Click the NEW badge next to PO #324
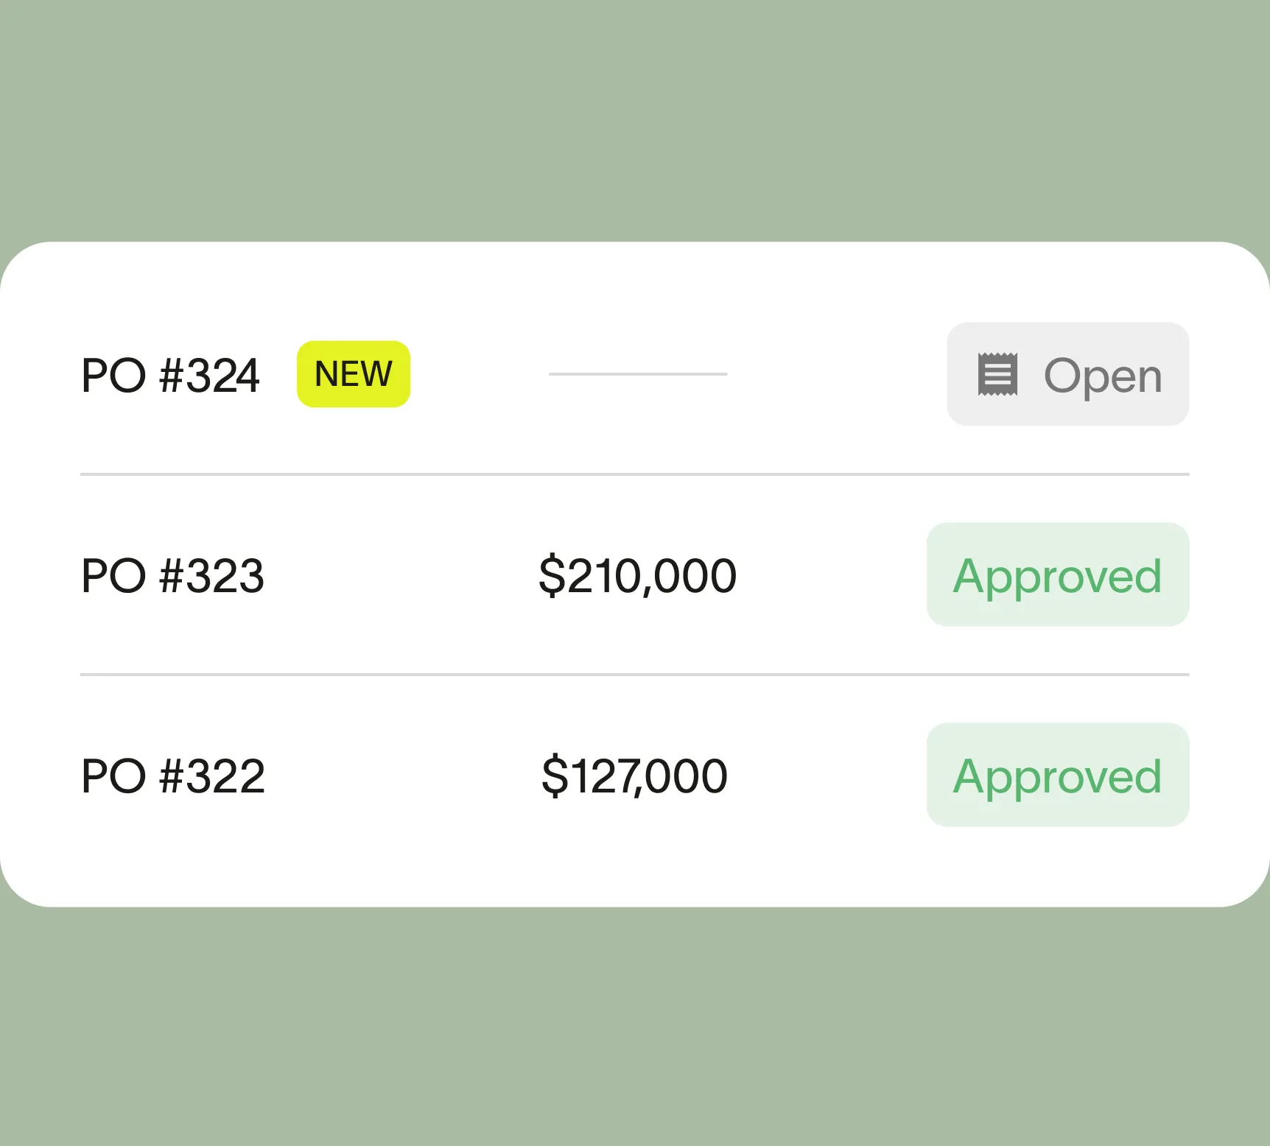The image size is (1270, 1146). click(353, 374)
